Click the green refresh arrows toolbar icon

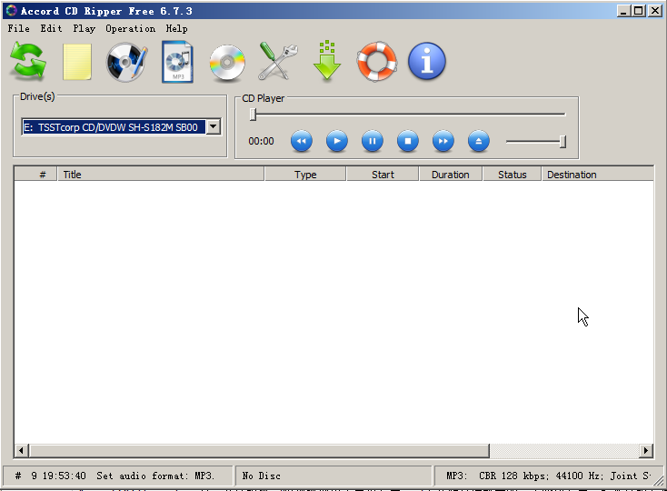[x=28, y=61]
